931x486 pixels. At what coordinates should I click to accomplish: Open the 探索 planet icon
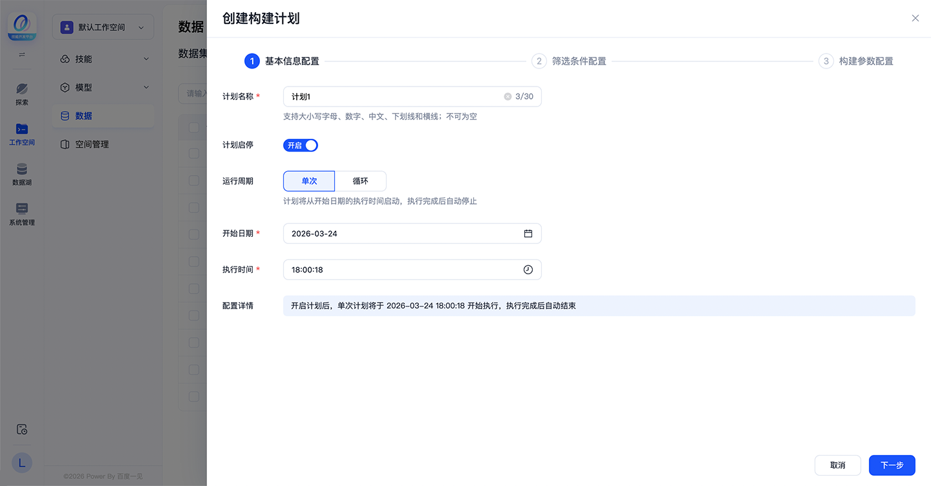(x=22, y=88)
